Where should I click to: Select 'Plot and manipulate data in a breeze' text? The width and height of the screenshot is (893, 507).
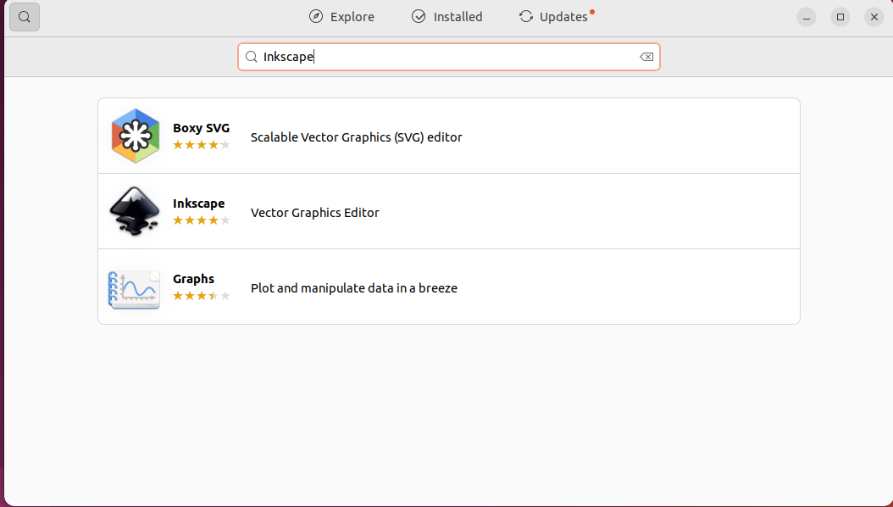(x=354, y=288)
